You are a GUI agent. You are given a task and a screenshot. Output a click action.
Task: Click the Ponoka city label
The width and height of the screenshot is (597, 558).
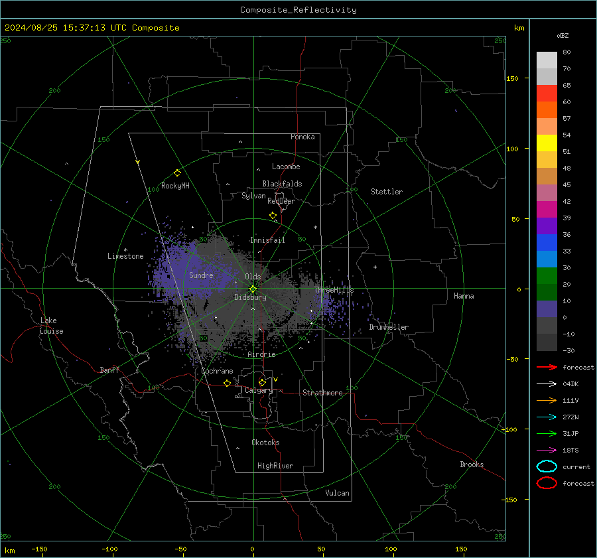302,137
